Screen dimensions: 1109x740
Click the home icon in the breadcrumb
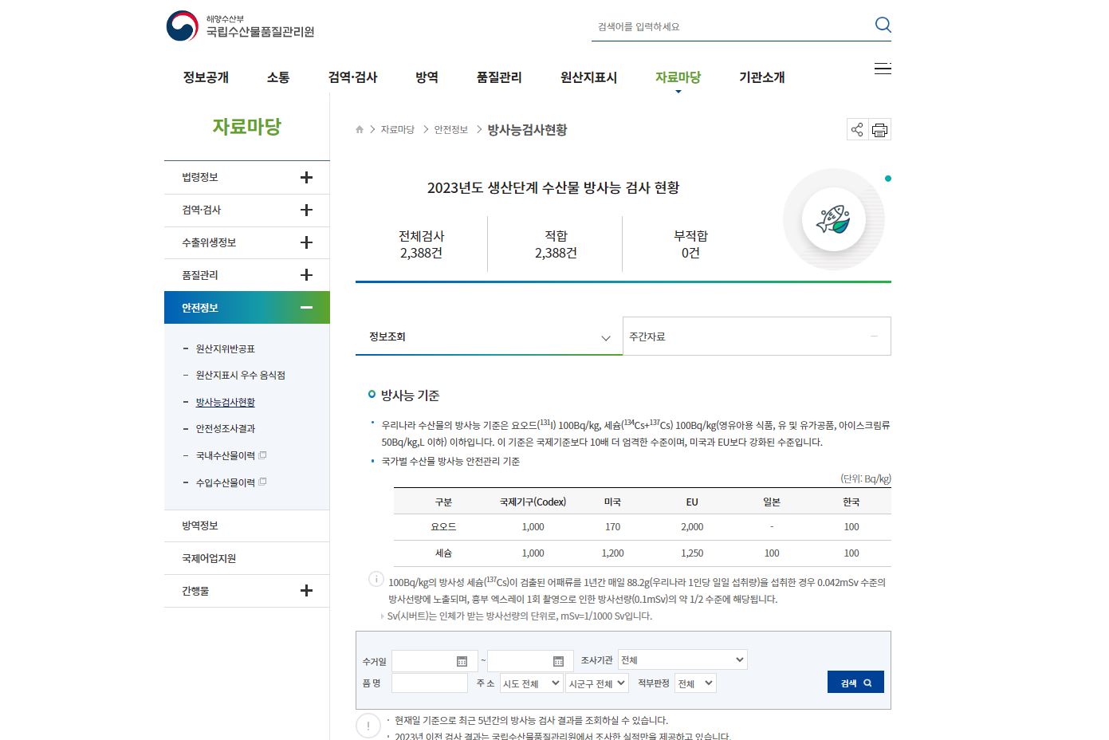point(358,129)
